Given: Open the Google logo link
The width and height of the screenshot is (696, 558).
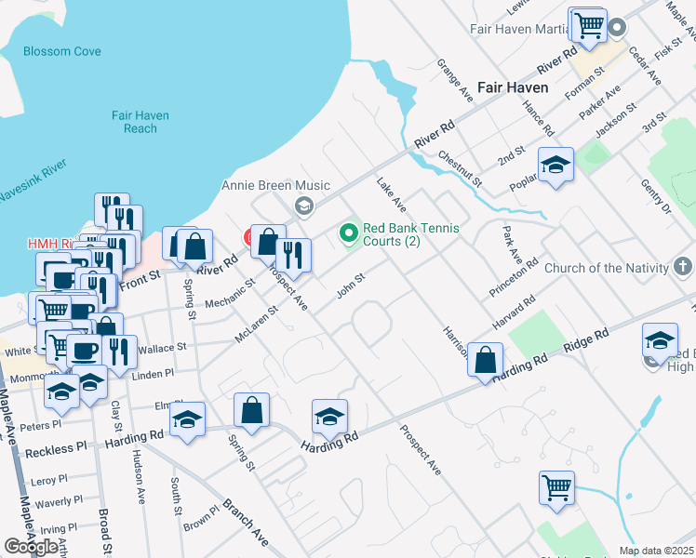Looking at the screenshot, I should (31, 546).
